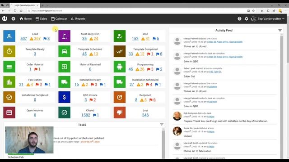The height and width of the screenshot is (162, 289).
Task: Go to the Home menu
Action: tap(26, 18)
